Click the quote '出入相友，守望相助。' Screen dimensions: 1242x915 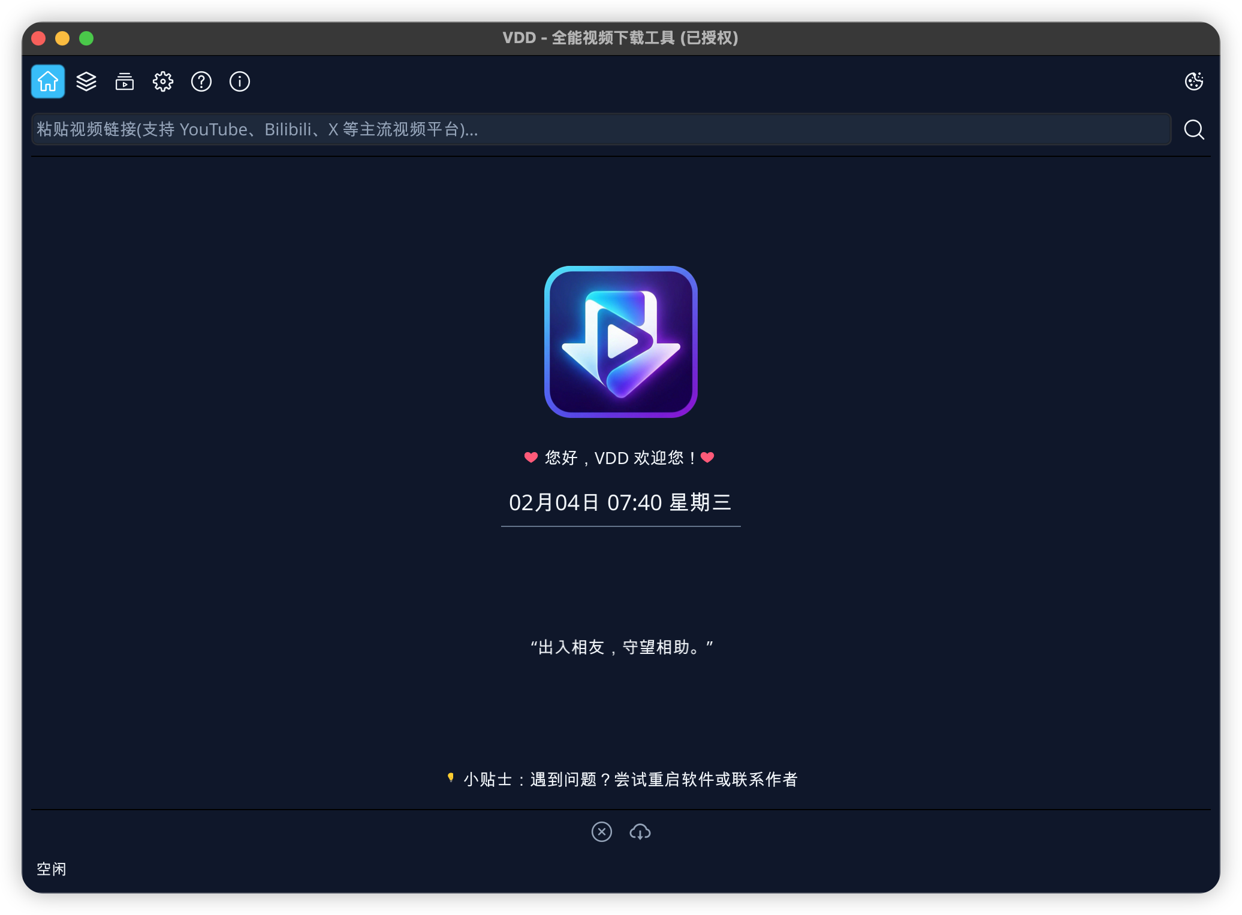[x=622, y=647]
